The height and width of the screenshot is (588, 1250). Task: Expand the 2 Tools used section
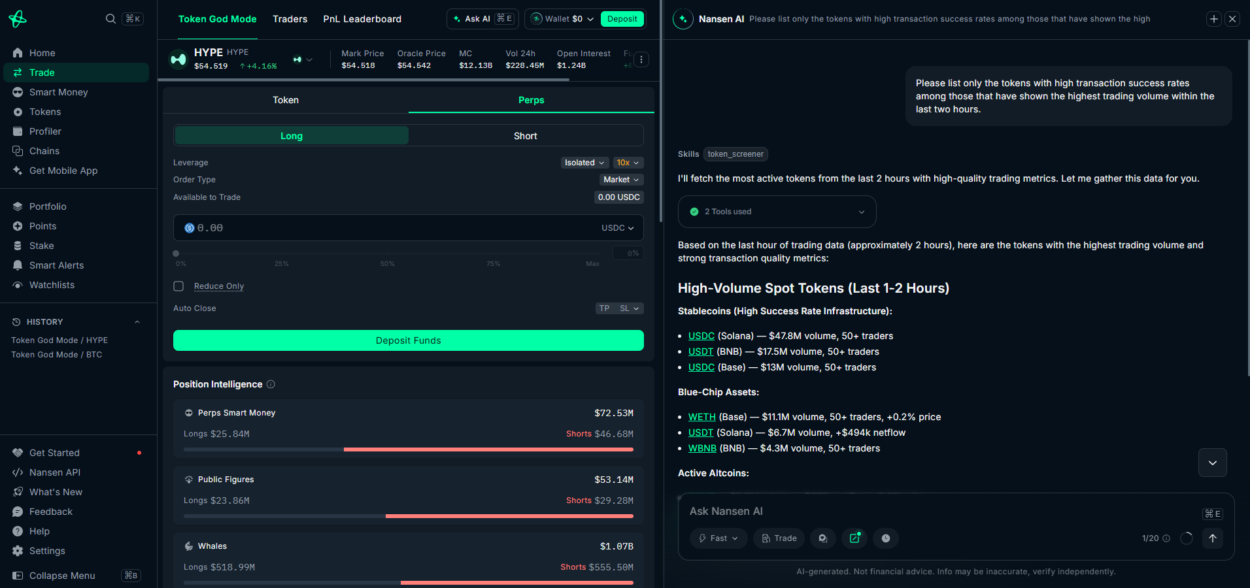(x=777, y=212)
